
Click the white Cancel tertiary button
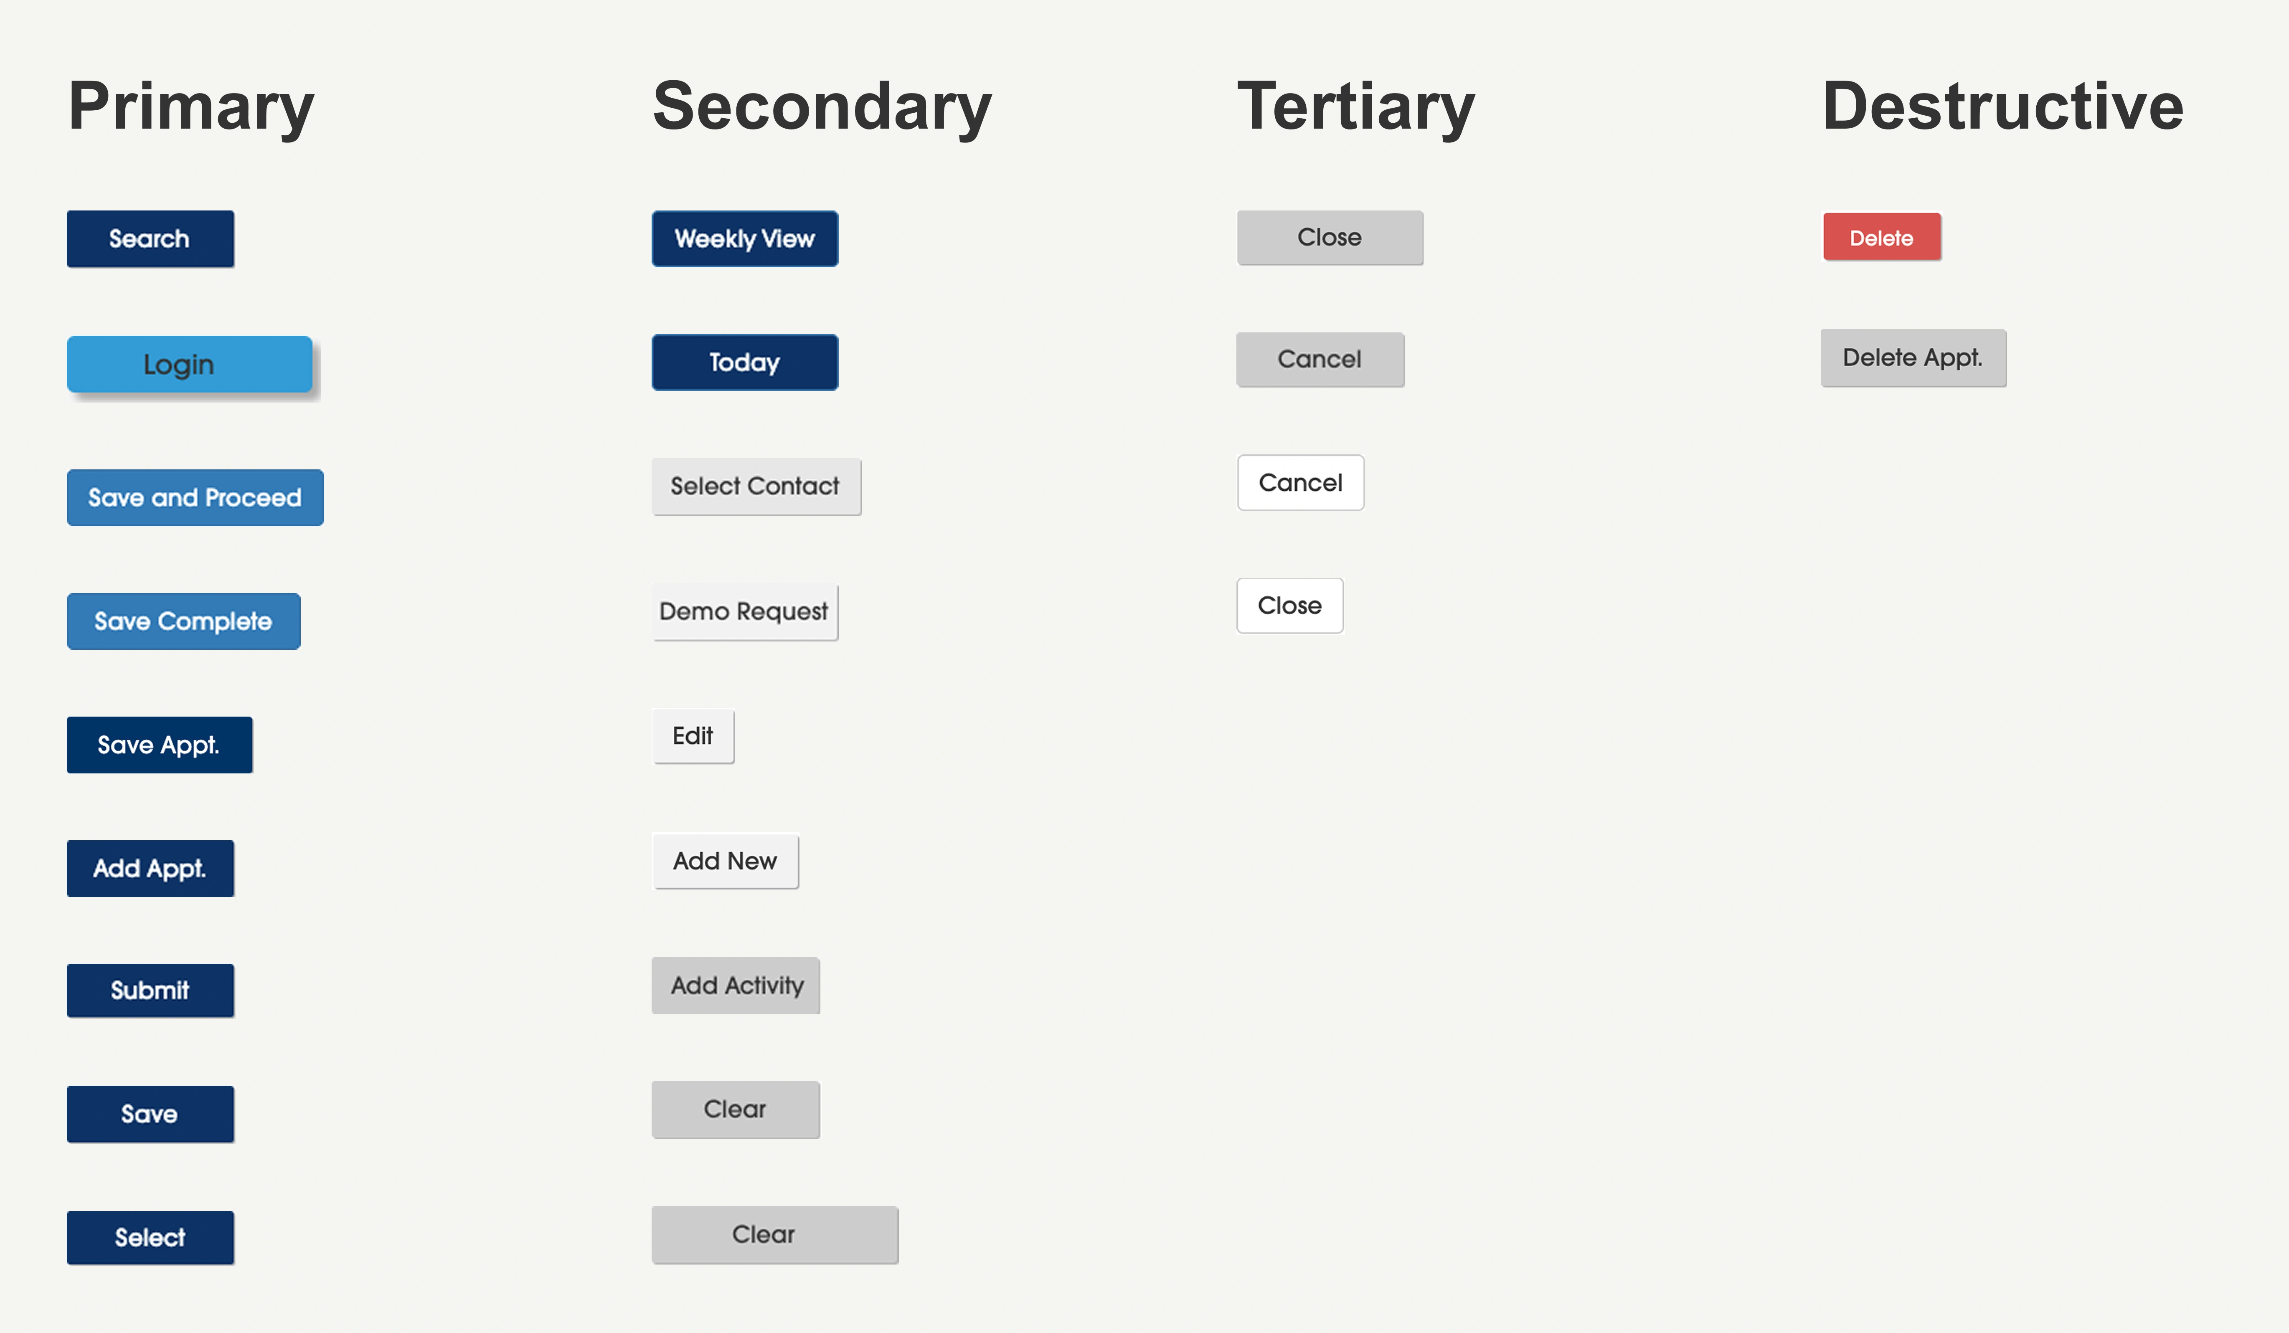point(1301,482)
